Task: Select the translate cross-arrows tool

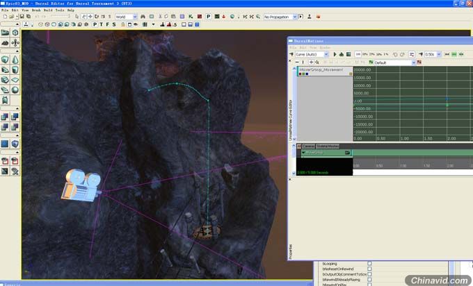Action: tap(90, 17)
